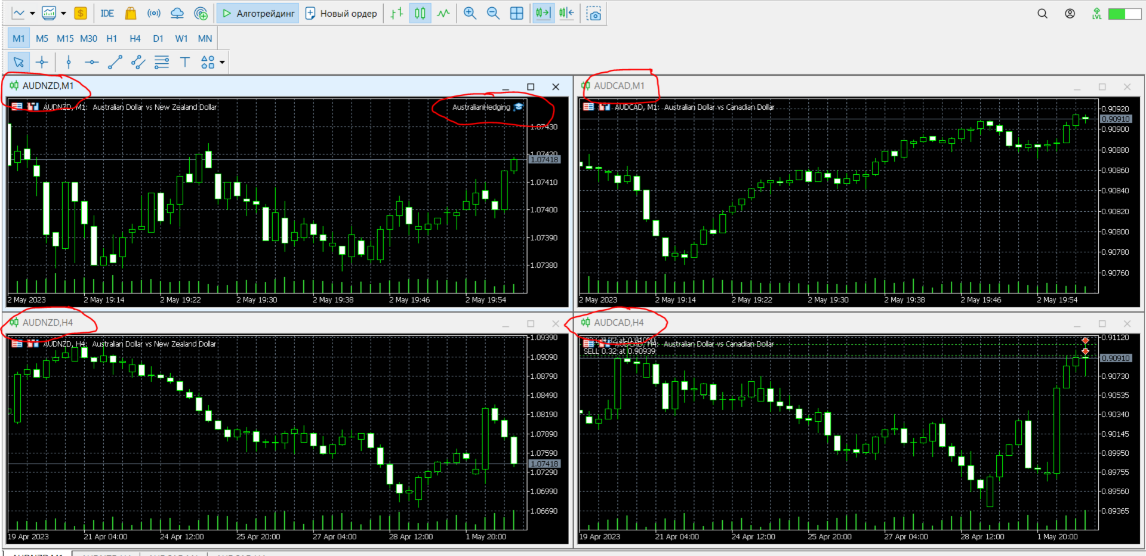Viewport: 1146px width, 556px height.
Task: Click the zoom out magnifier icon
Action: coord(493,14)
